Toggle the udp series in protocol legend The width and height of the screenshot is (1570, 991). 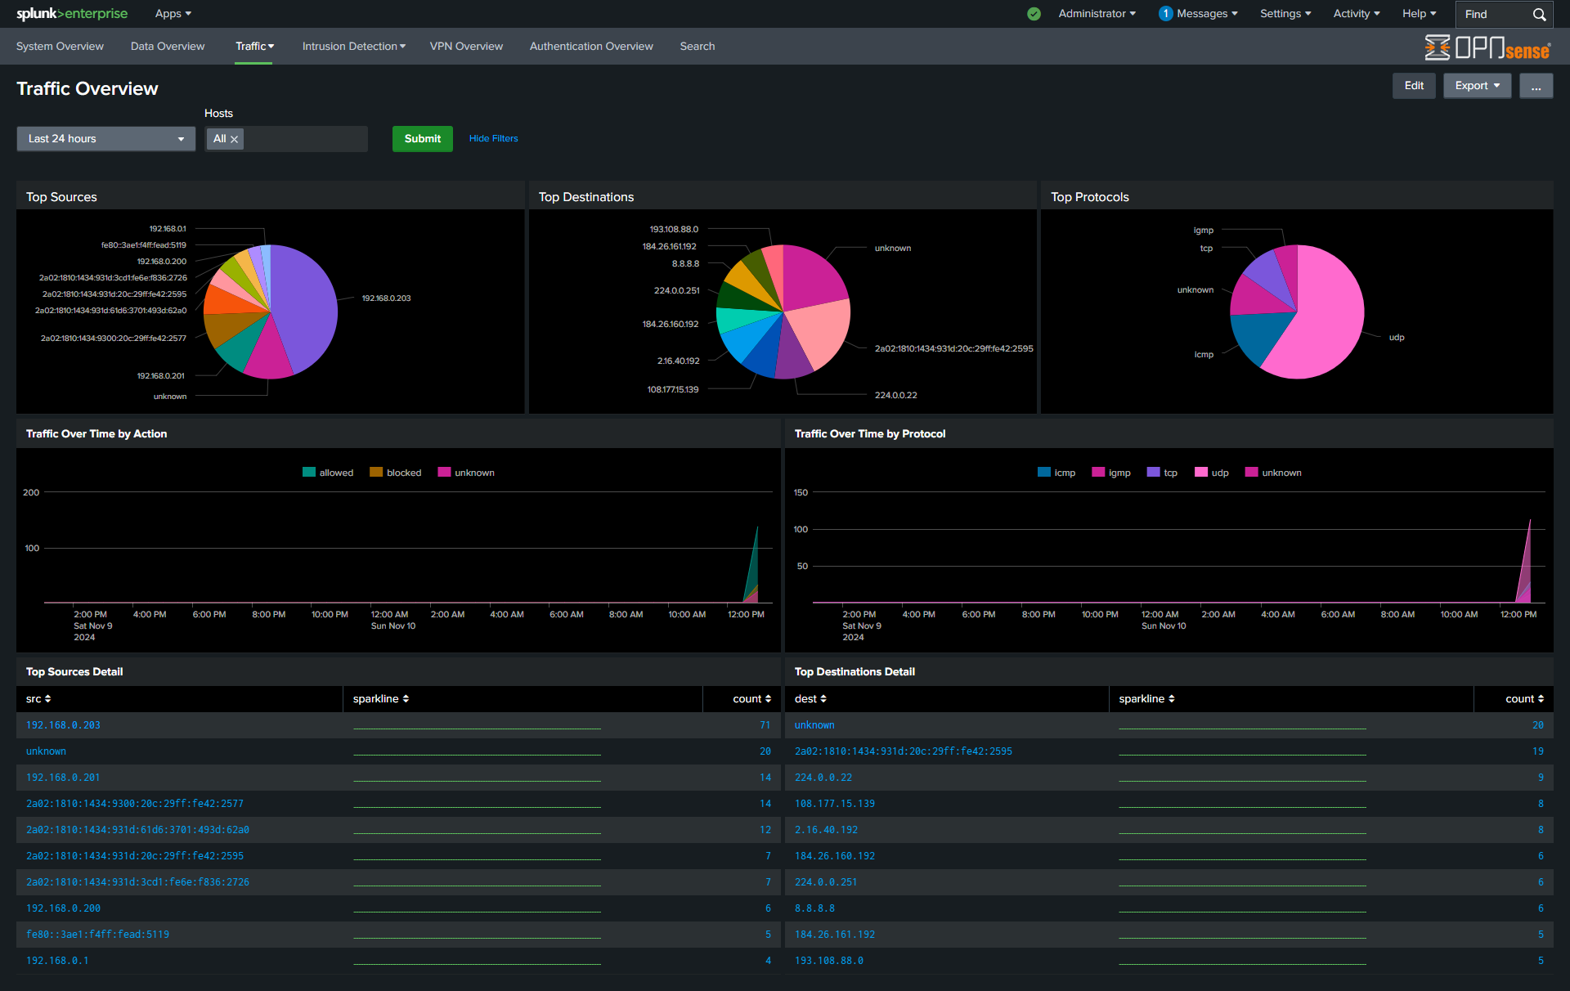pos(1211,472)
